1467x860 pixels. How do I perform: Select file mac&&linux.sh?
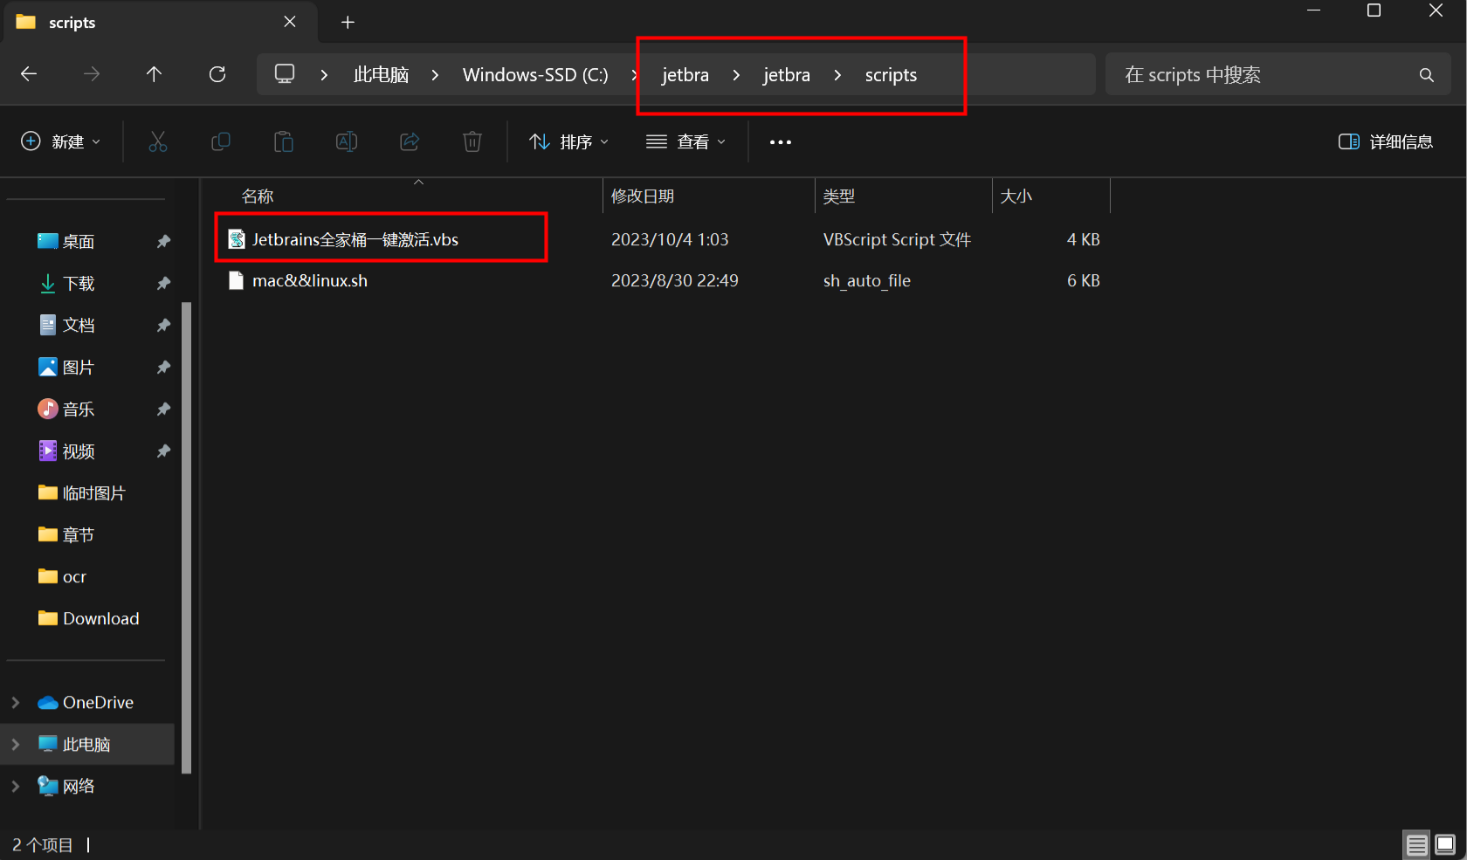[x=310, y=280]
